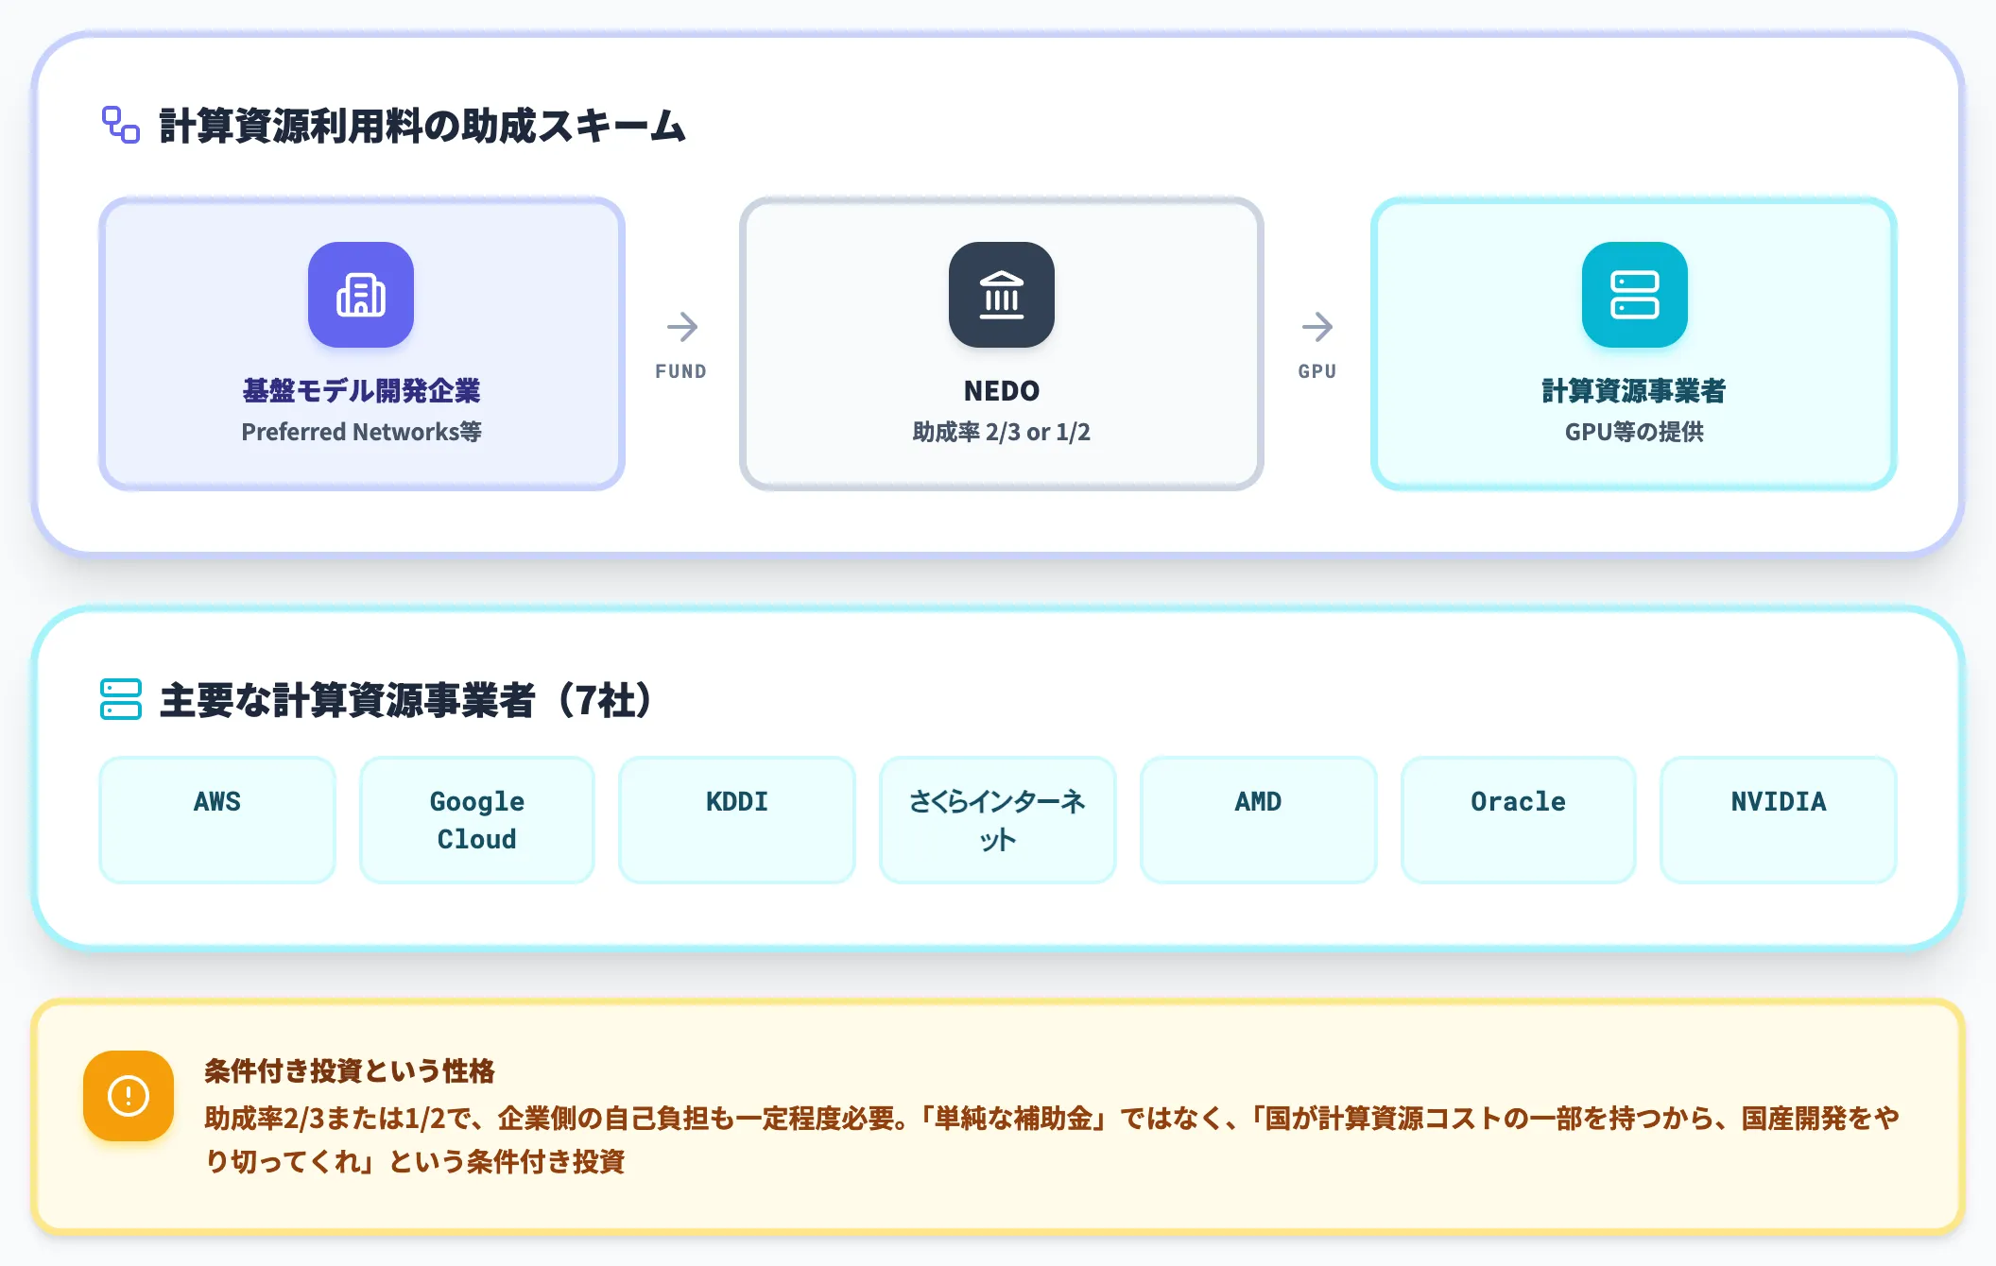Click the workflow icon beside 計算資源利用料の助成スキーム
Screen dimensions: 1996x1266
coord(121,125)
